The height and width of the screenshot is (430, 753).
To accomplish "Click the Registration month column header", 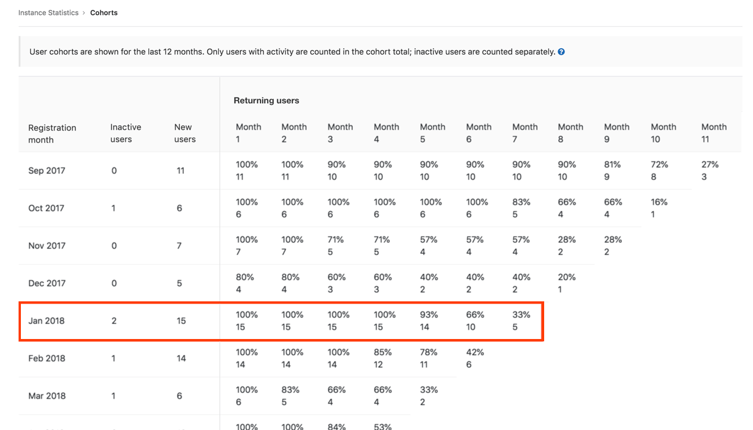I will click(x=52, y=133).
